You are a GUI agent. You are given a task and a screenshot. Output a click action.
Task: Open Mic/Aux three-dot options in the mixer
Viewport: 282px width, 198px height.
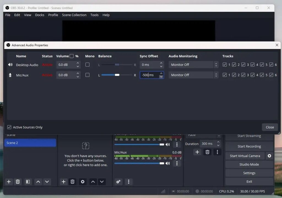(x=177, y=163)
